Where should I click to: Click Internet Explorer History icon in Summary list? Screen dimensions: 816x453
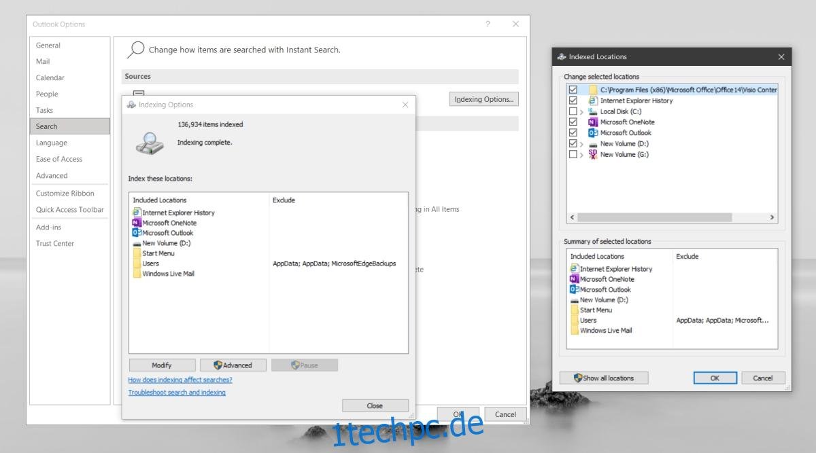click(575, 269)
